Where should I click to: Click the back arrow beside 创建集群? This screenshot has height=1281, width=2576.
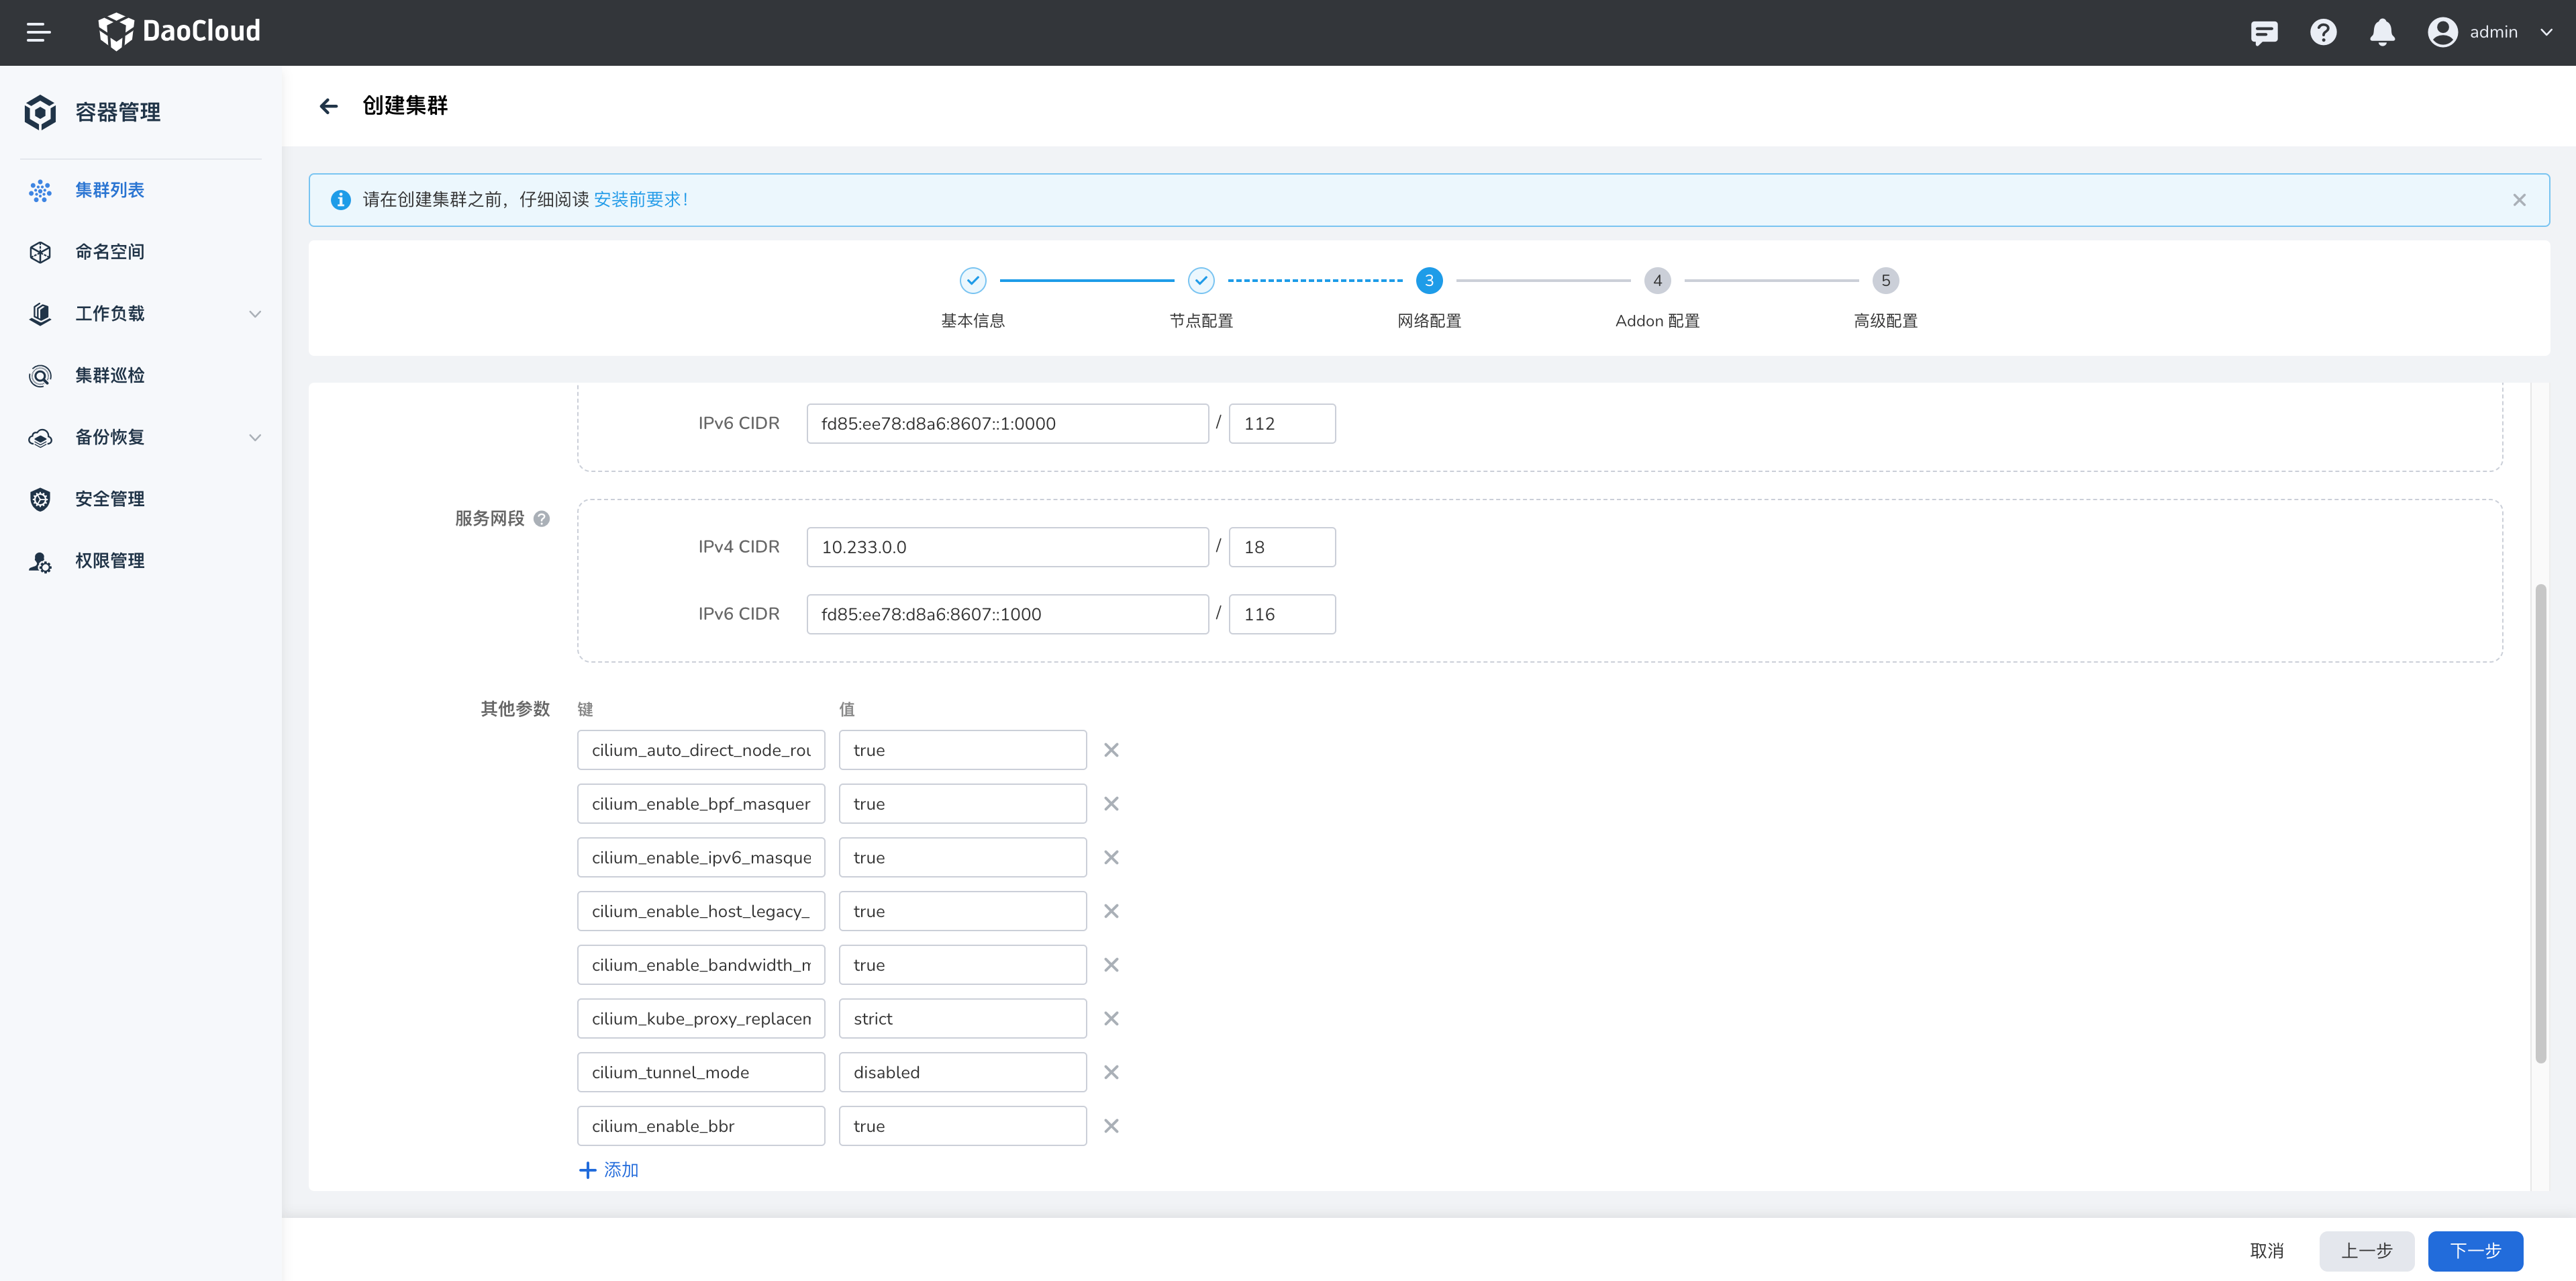click(329, 106)
